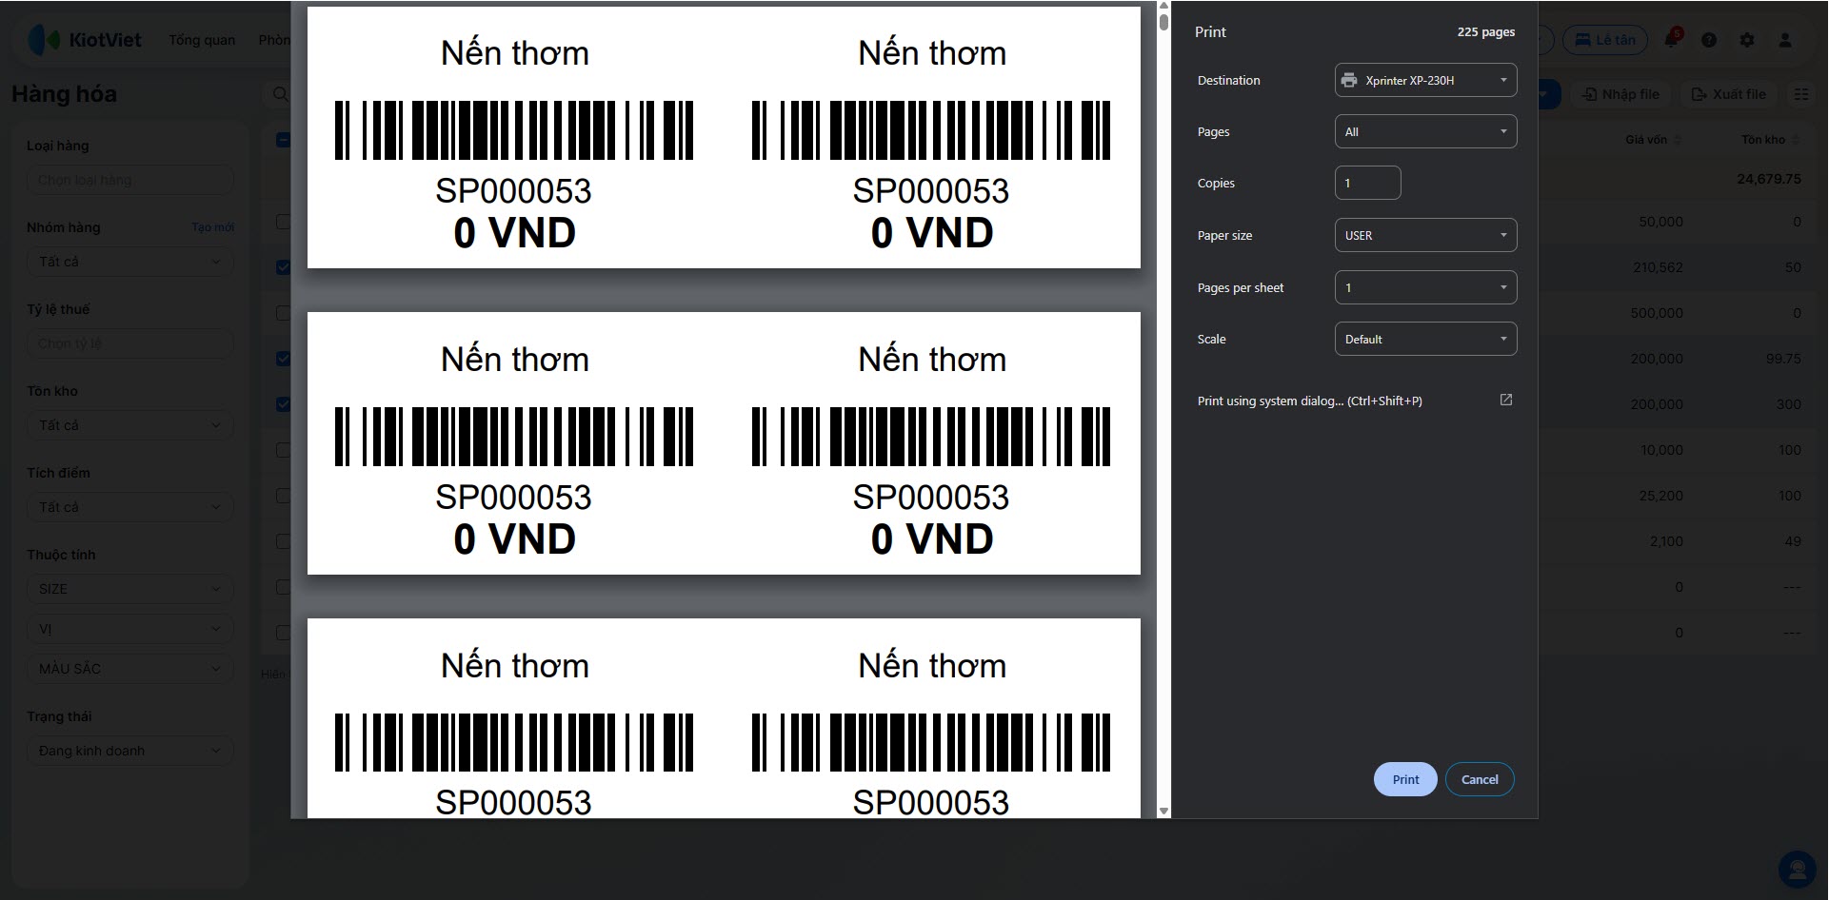The height and width of the screenshot is (900, 1829).
Task: Open the Destination printer dropdown
Action: click(1425, 81)
